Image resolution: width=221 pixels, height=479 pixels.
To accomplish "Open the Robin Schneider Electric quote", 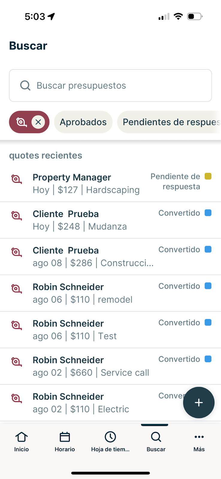I will pyautogui.click(x=90, y=403).
